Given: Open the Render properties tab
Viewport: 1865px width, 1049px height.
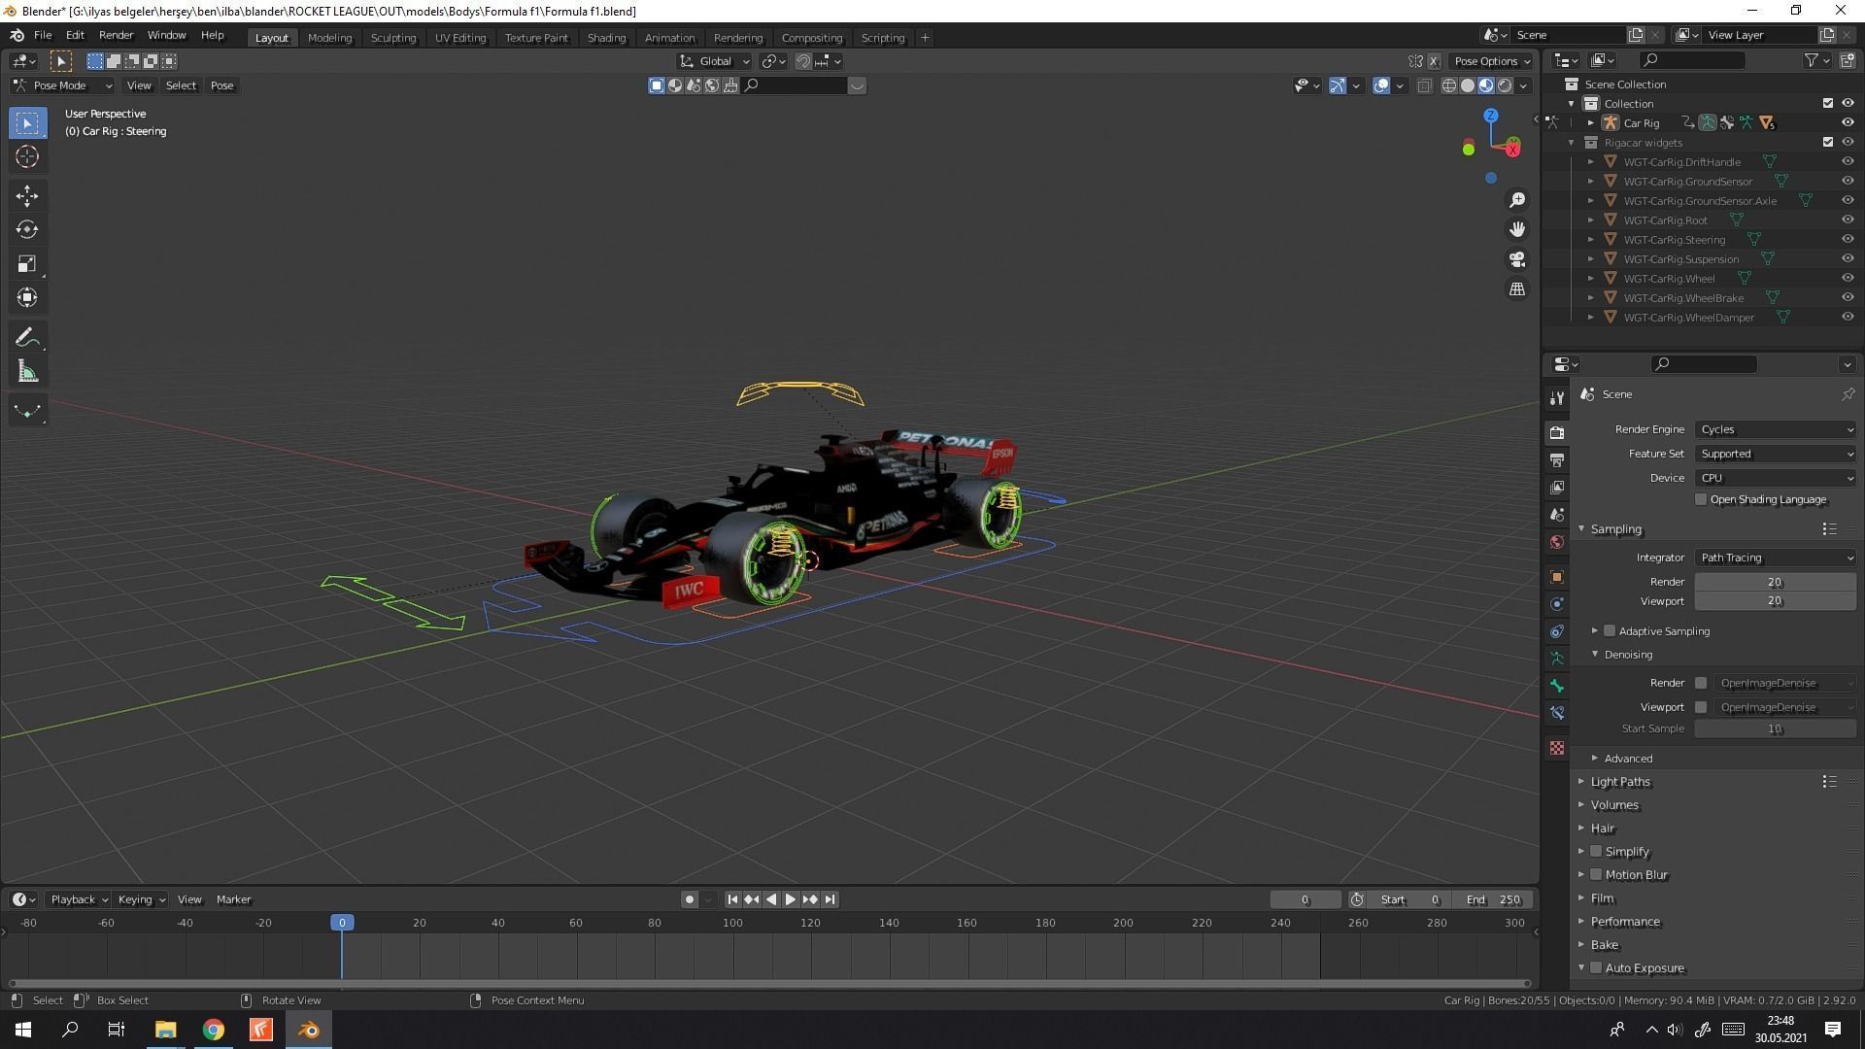Looking at the screenshot, I should tap(1557, 432).
